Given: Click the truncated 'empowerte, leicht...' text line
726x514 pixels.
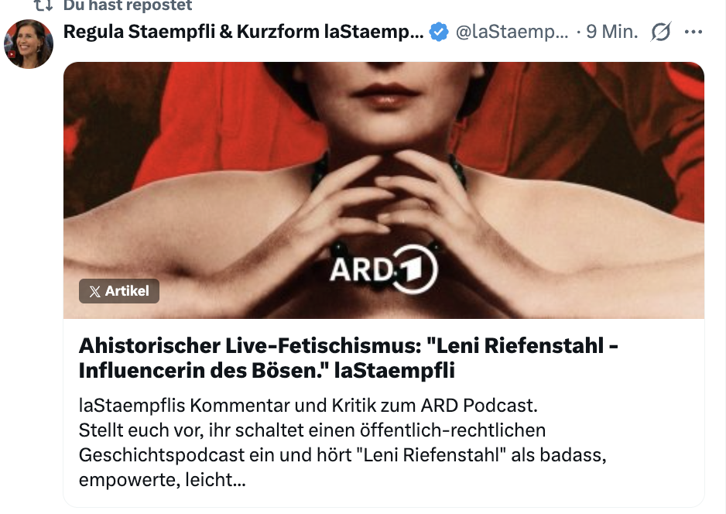Looking at the screenshot, I should click(x=162, y=480).
